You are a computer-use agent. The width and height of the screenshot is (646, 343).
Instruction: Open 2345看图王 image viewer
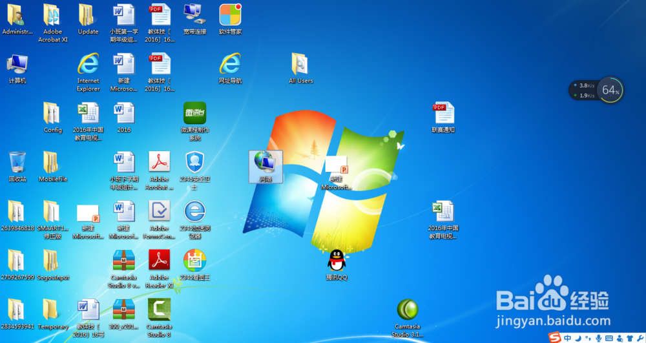194,265
